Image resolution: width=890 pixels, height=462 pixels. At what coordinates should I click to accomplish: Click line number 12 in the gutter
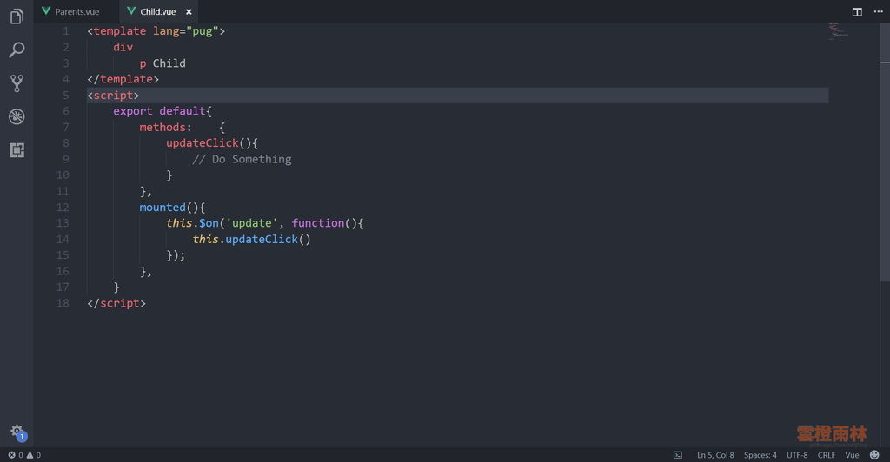(63, 208)
